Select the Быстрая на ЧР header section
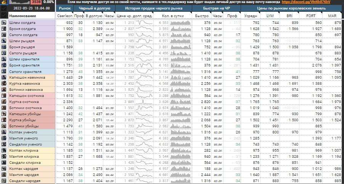The width and height of the screenshot is (344, 184). 216,8
